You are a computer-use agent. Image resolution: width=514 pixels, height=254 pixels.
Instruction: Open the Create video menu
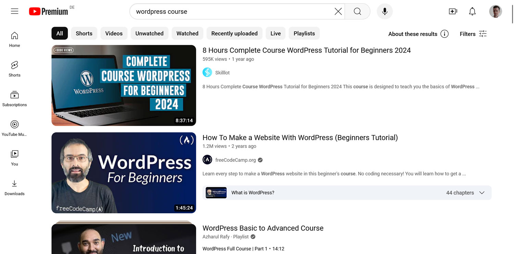453,12
